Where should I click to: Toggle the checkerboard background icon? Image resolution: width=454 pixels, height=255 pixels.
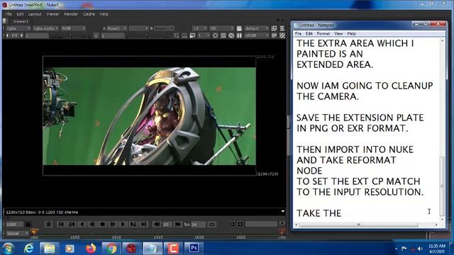pyautogui.click(x=223, y=35)
